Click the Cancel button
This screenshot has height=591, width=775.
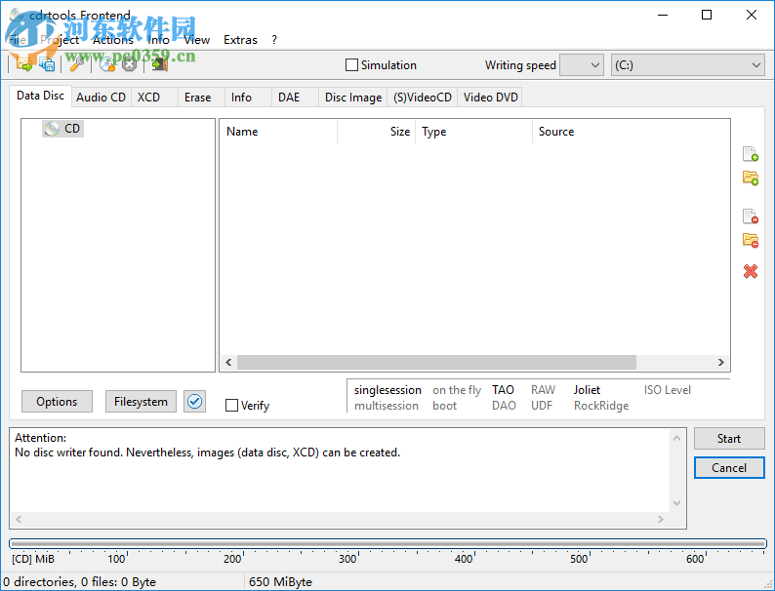[x=729, y=467]
